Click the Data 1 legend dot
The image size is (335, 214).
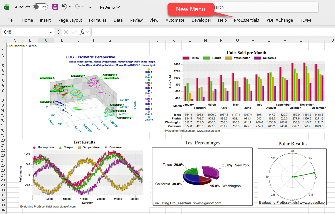point(149,70)
